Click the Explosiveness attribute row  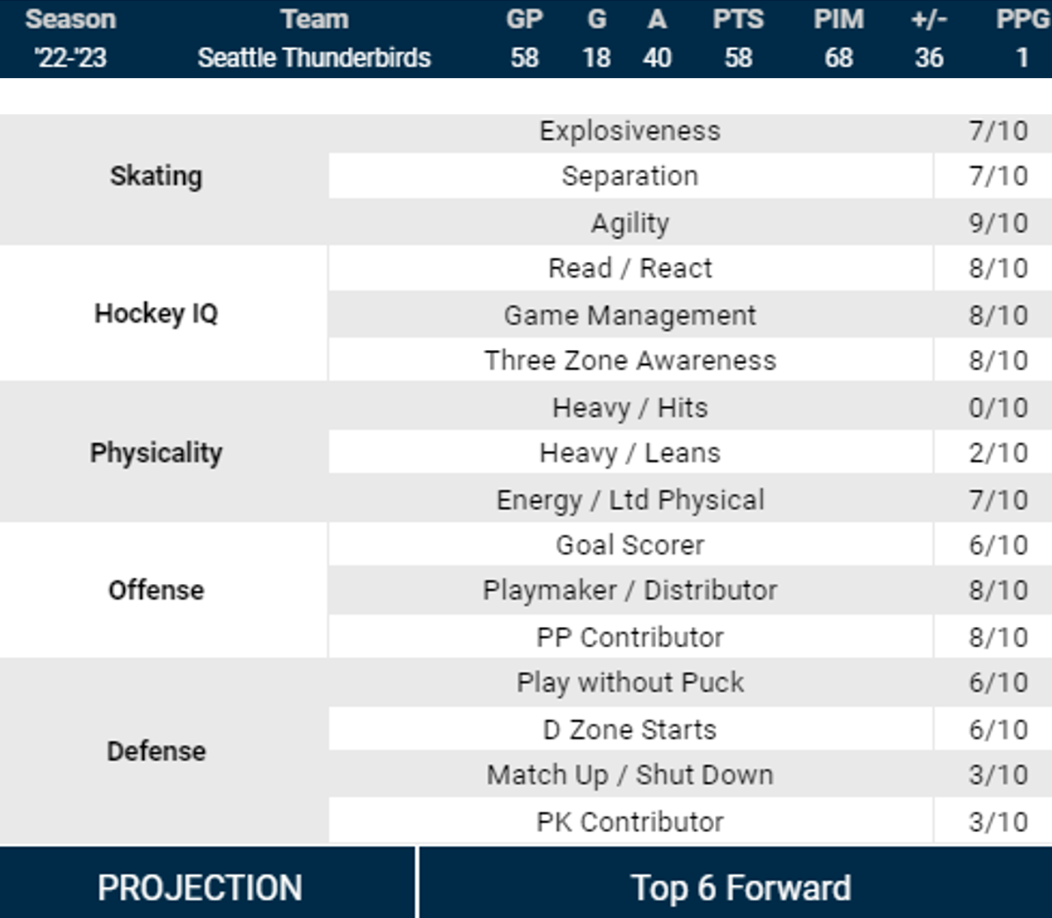coord(630,131)
